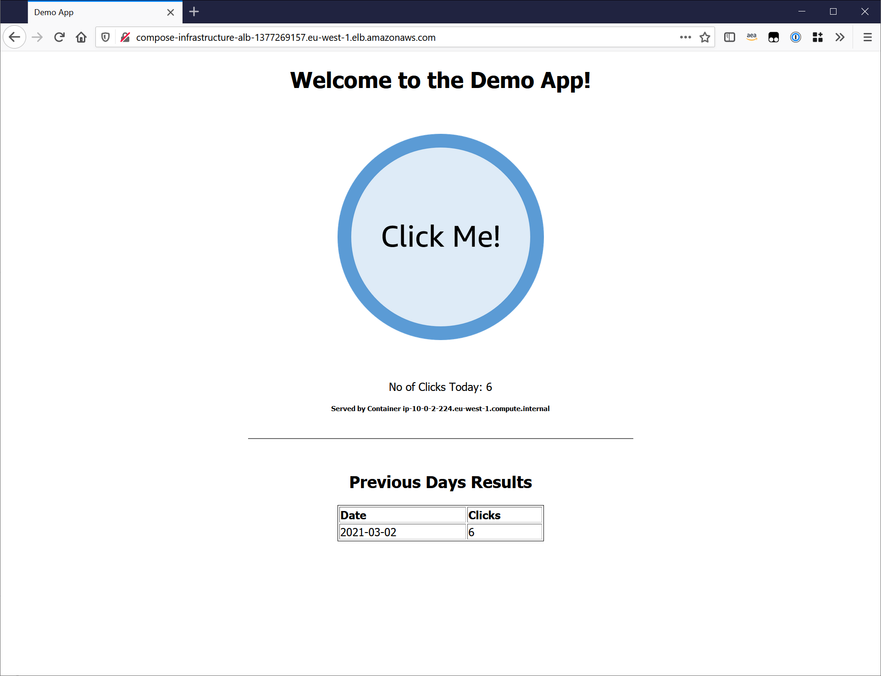This screenshot has width=881, height=676.
Task: Open the Amazon Assistant extension
Action: [x=751, y=37]
